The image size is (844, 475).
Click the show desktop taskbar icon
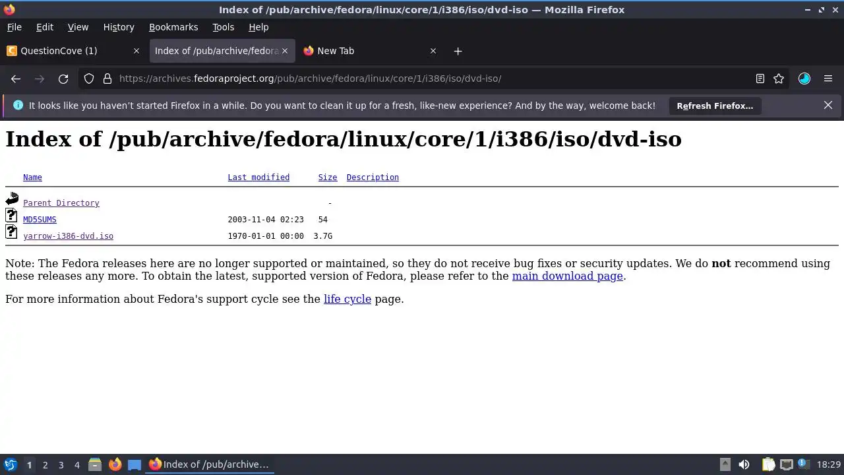(x=135, y=464)
